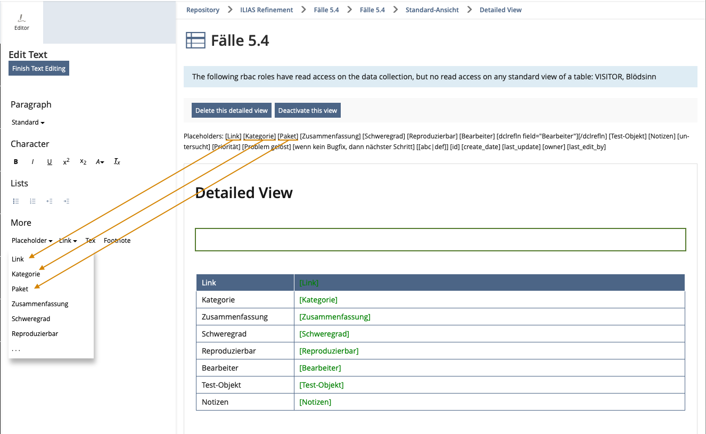Apply italic formatting
This screenshot has width=706, height=434.
click(x=32, y=162)
